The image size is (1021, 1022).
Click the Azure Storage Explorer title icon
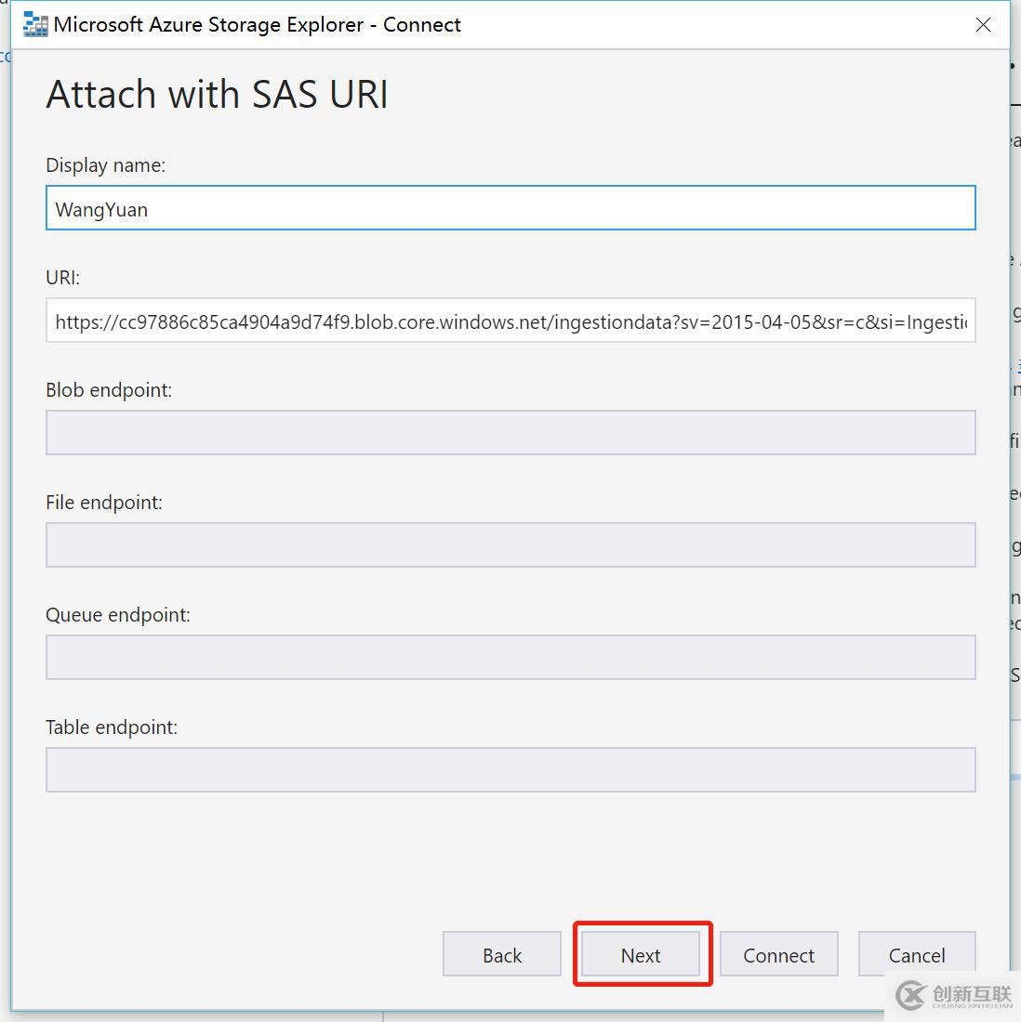pyautogui.click(x=35, y=25)
